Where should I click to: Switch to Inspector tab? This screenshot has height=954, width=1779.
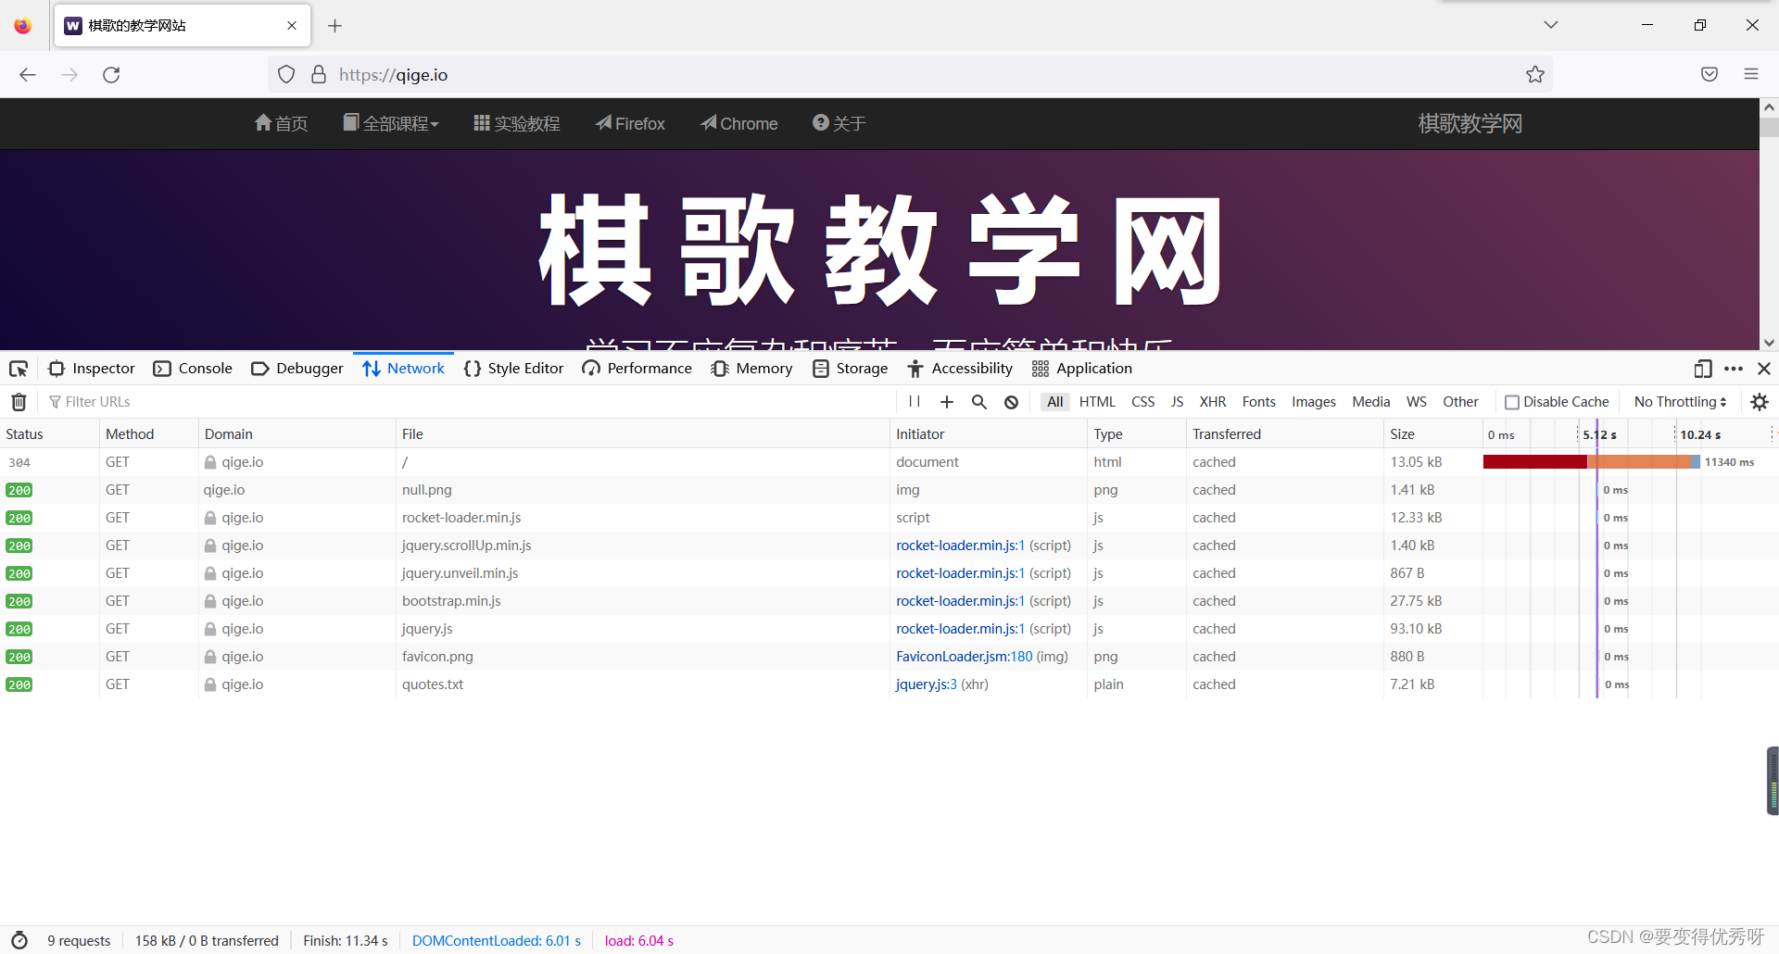coord(91,369)
